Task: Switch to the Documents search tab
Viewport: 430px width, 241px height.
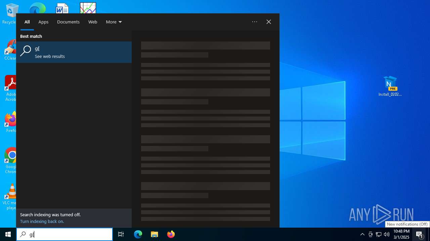Action: click(x=68, y=22)
